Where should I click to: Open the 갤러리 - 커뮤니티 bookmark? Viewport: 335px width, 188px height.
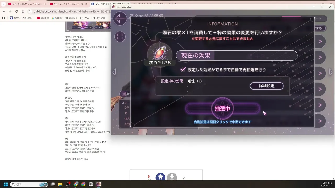(21, 18)
